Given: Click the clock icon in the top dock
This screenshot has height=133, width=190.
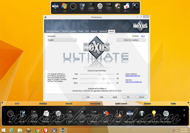Looking at the screenshot, I should [73, 6].
